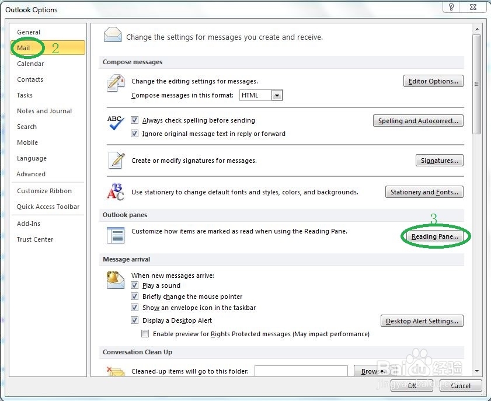Viewport: 491px width, 401px height.
Task: Click the stationery ABC letters icon
Action: coord(115,191)
